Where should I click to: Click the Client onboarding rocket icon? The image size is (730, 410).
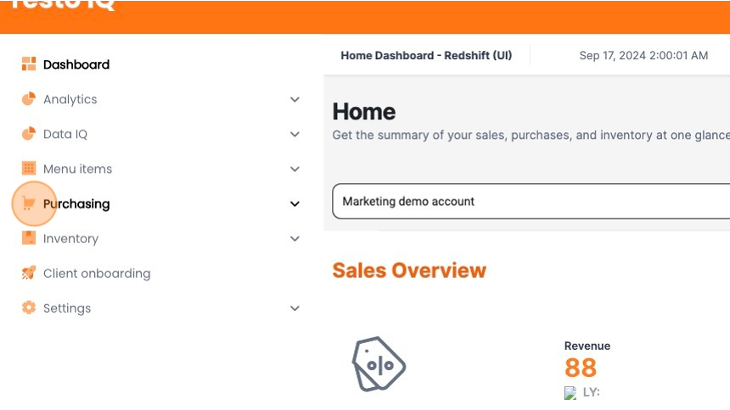[28, 273]
